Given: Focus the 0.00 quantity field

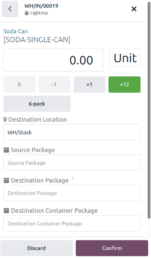Looking at the screenshot, I should click(x=53, y=60).
